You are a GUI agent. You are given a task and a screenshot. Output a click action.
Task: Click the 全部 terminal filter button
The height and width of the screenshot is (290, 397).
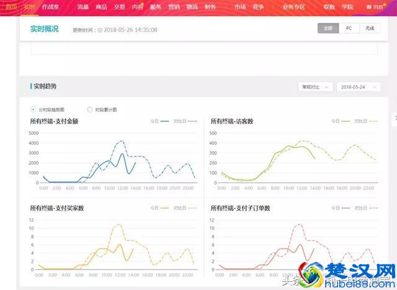pos(328,29)
